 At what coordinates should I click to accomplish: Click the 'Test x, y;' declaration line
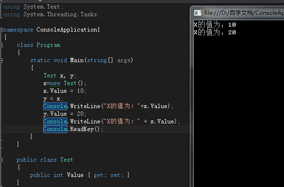(60, 76)
